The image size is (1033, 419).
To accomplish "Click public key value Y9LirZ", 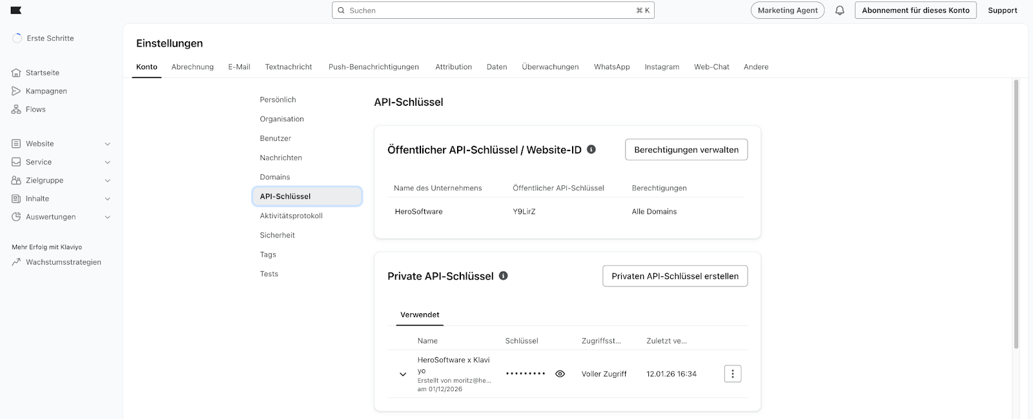I will pos(524,212).
